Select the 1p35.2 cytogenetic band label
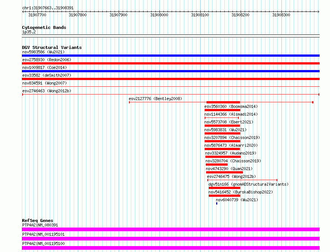This screenshot has width=330, height=252. tap(29, 32)
